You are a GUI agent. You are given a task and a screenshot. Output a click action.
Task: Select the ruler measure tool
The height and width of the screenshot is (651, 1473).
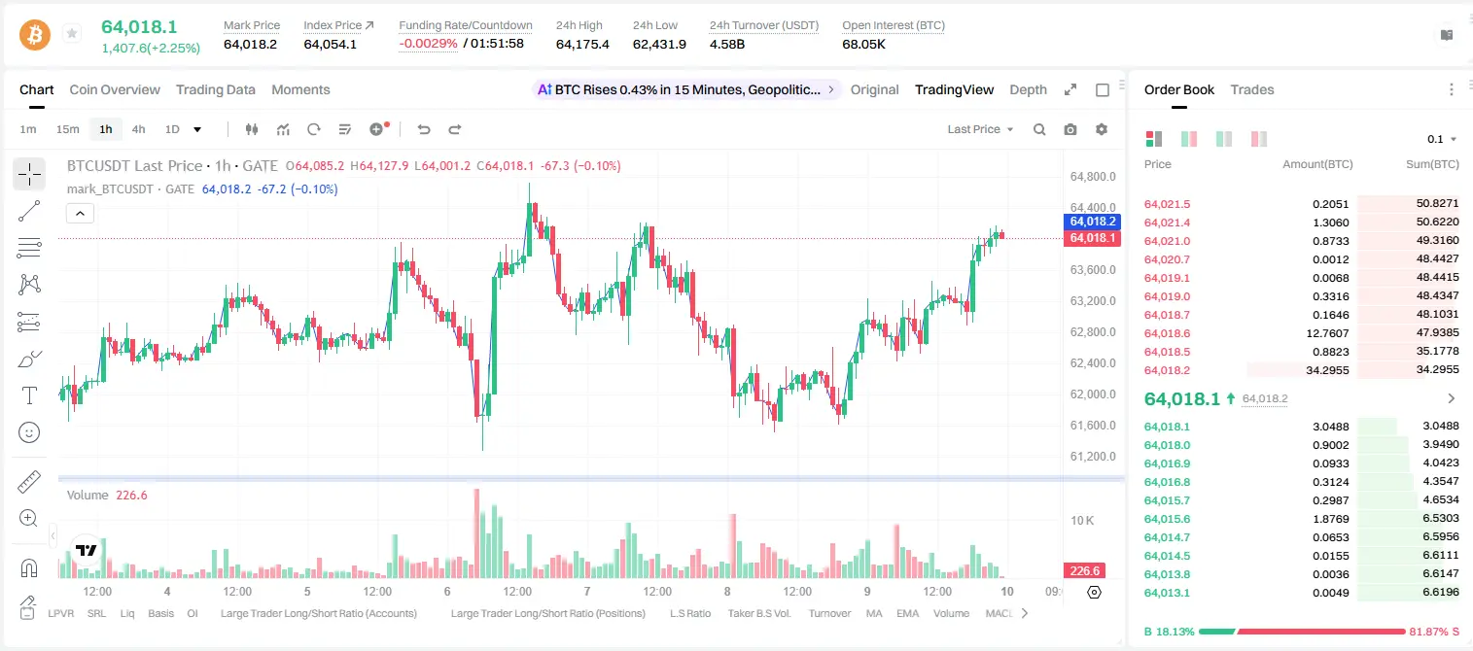(29, 482)
